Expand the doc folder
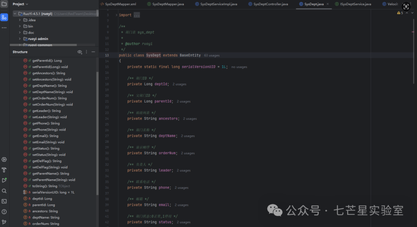 [20, 33]
